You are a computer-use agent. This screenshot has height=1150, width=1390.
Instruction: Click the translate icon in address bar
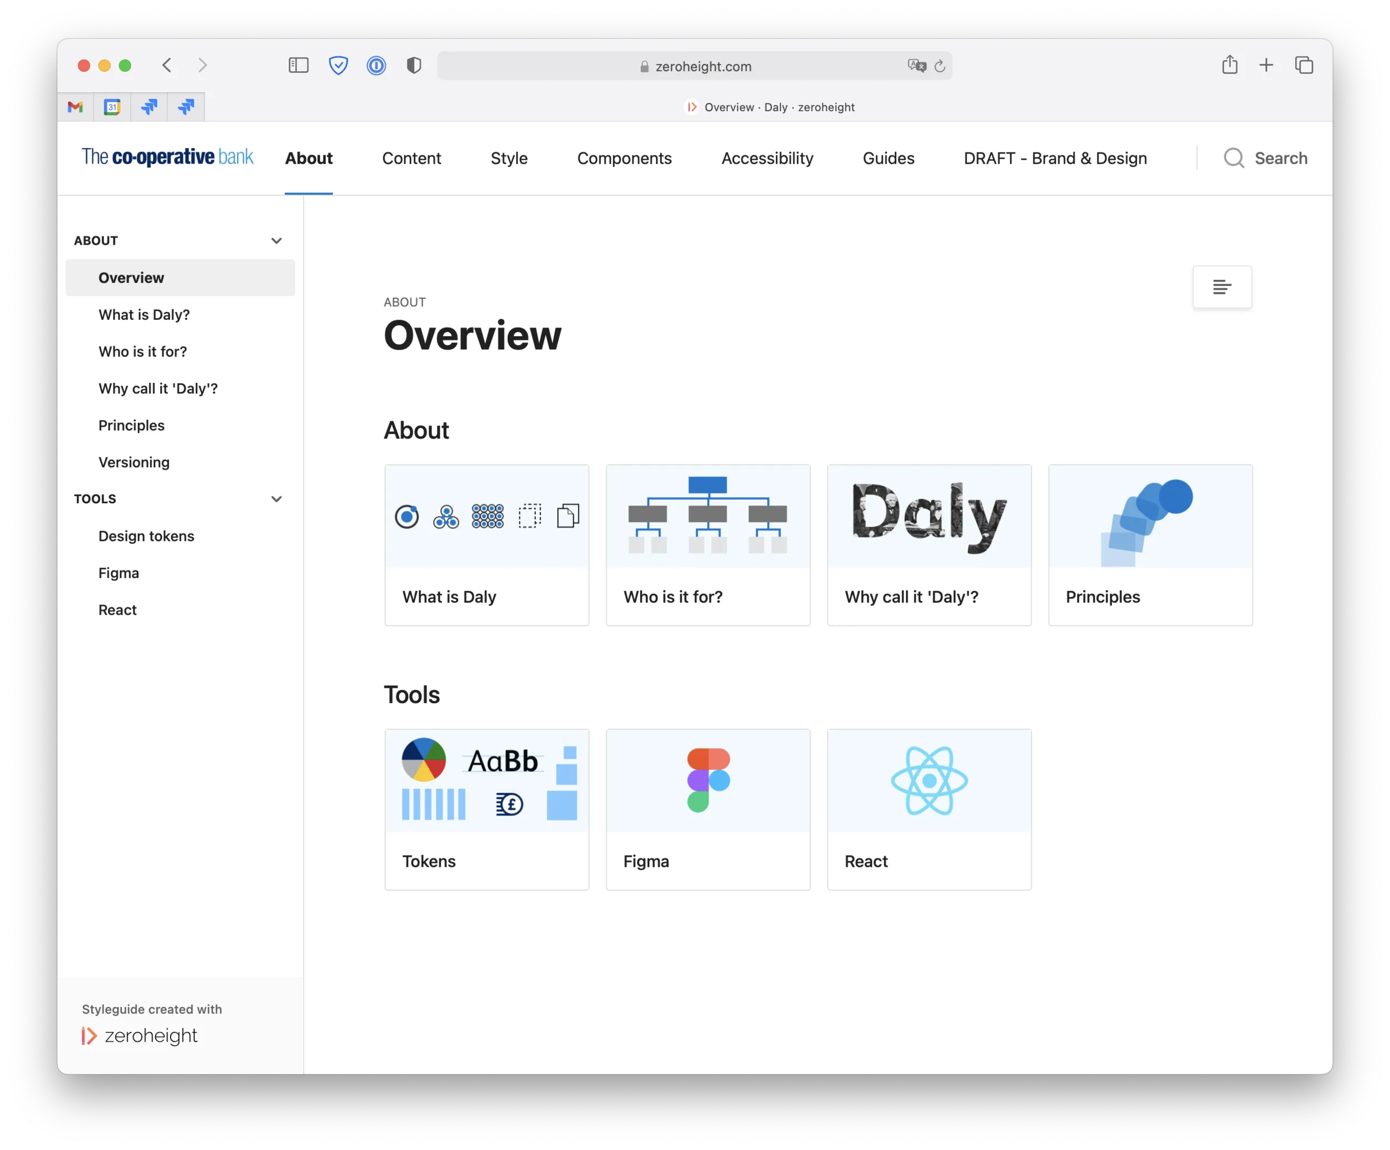[917, 66]
